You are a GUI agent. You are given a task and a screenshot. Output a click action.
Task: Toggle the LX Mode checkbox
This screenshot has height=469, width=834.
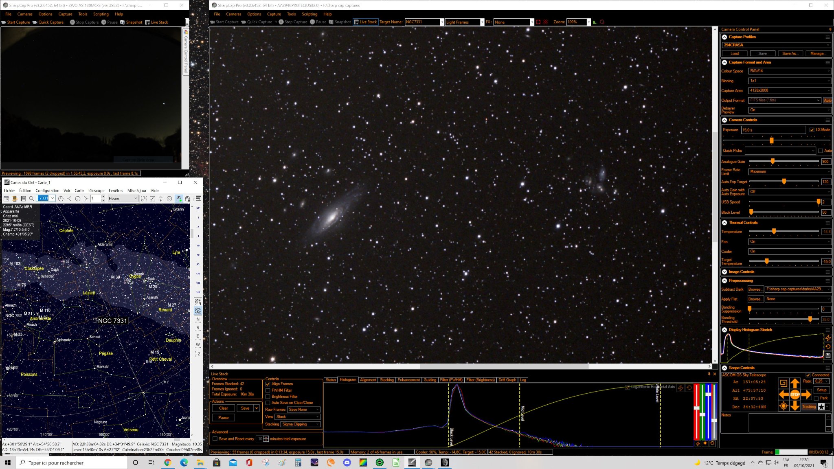(x=812, y=130)
